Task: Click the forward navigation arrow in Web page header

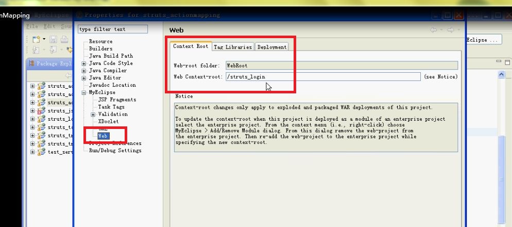Action: point(450,30)
